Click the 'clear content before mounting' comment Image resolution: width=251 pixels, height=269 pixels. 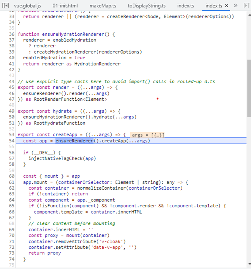[72, 224]
